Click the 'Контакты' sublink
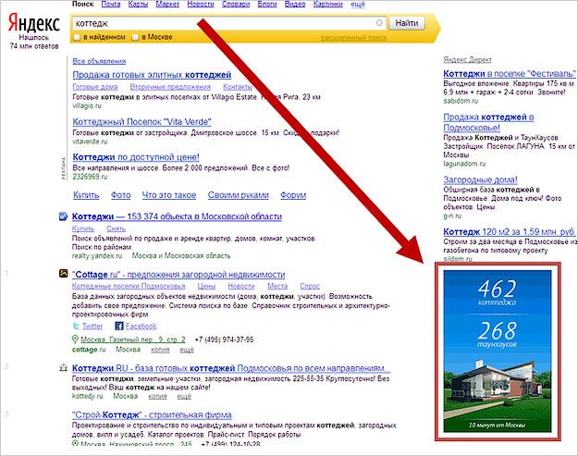578x456 pixels. [x=238, y=87]
